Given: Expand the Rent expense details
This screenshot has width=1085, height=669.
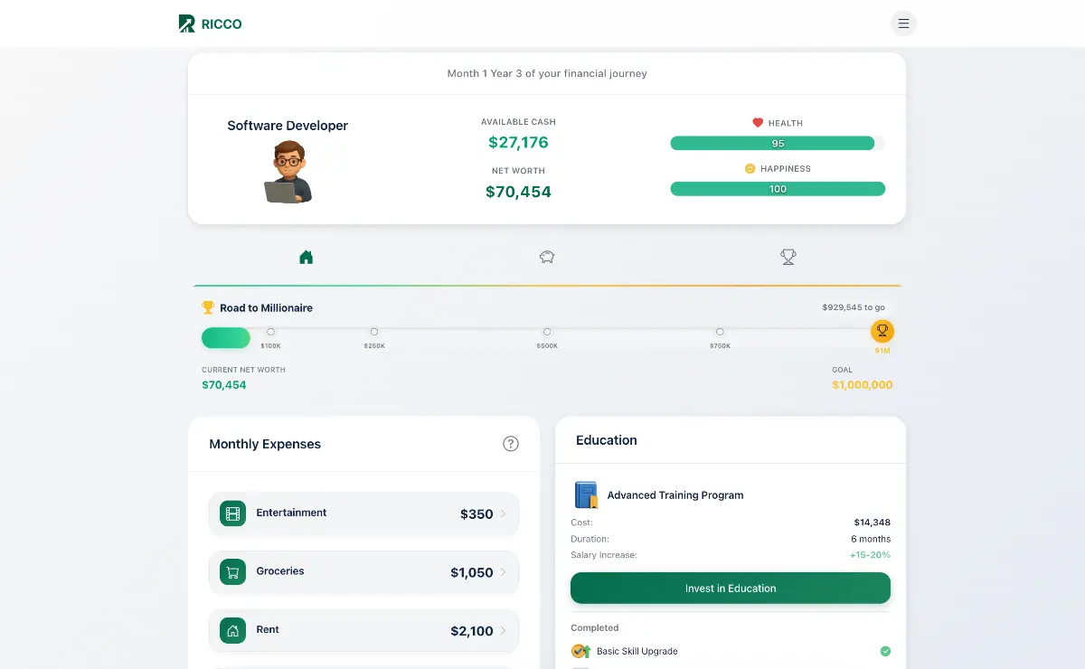Looking at the screenshot, I should (x=505, y=630).
